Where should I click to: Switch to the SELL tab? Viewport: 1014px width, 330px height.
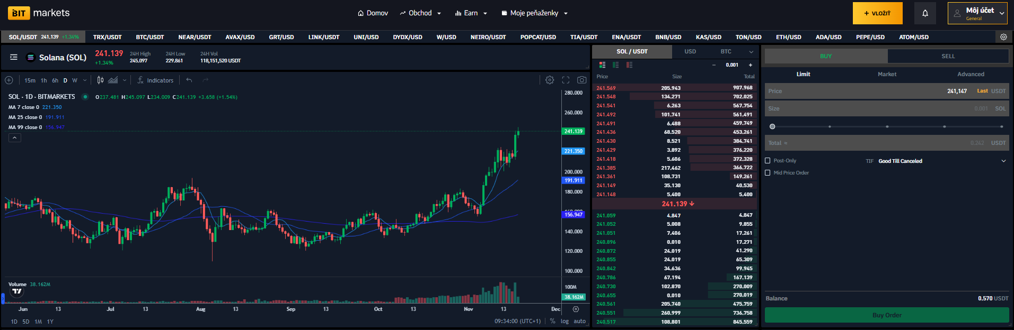click(x=948, y=56)
